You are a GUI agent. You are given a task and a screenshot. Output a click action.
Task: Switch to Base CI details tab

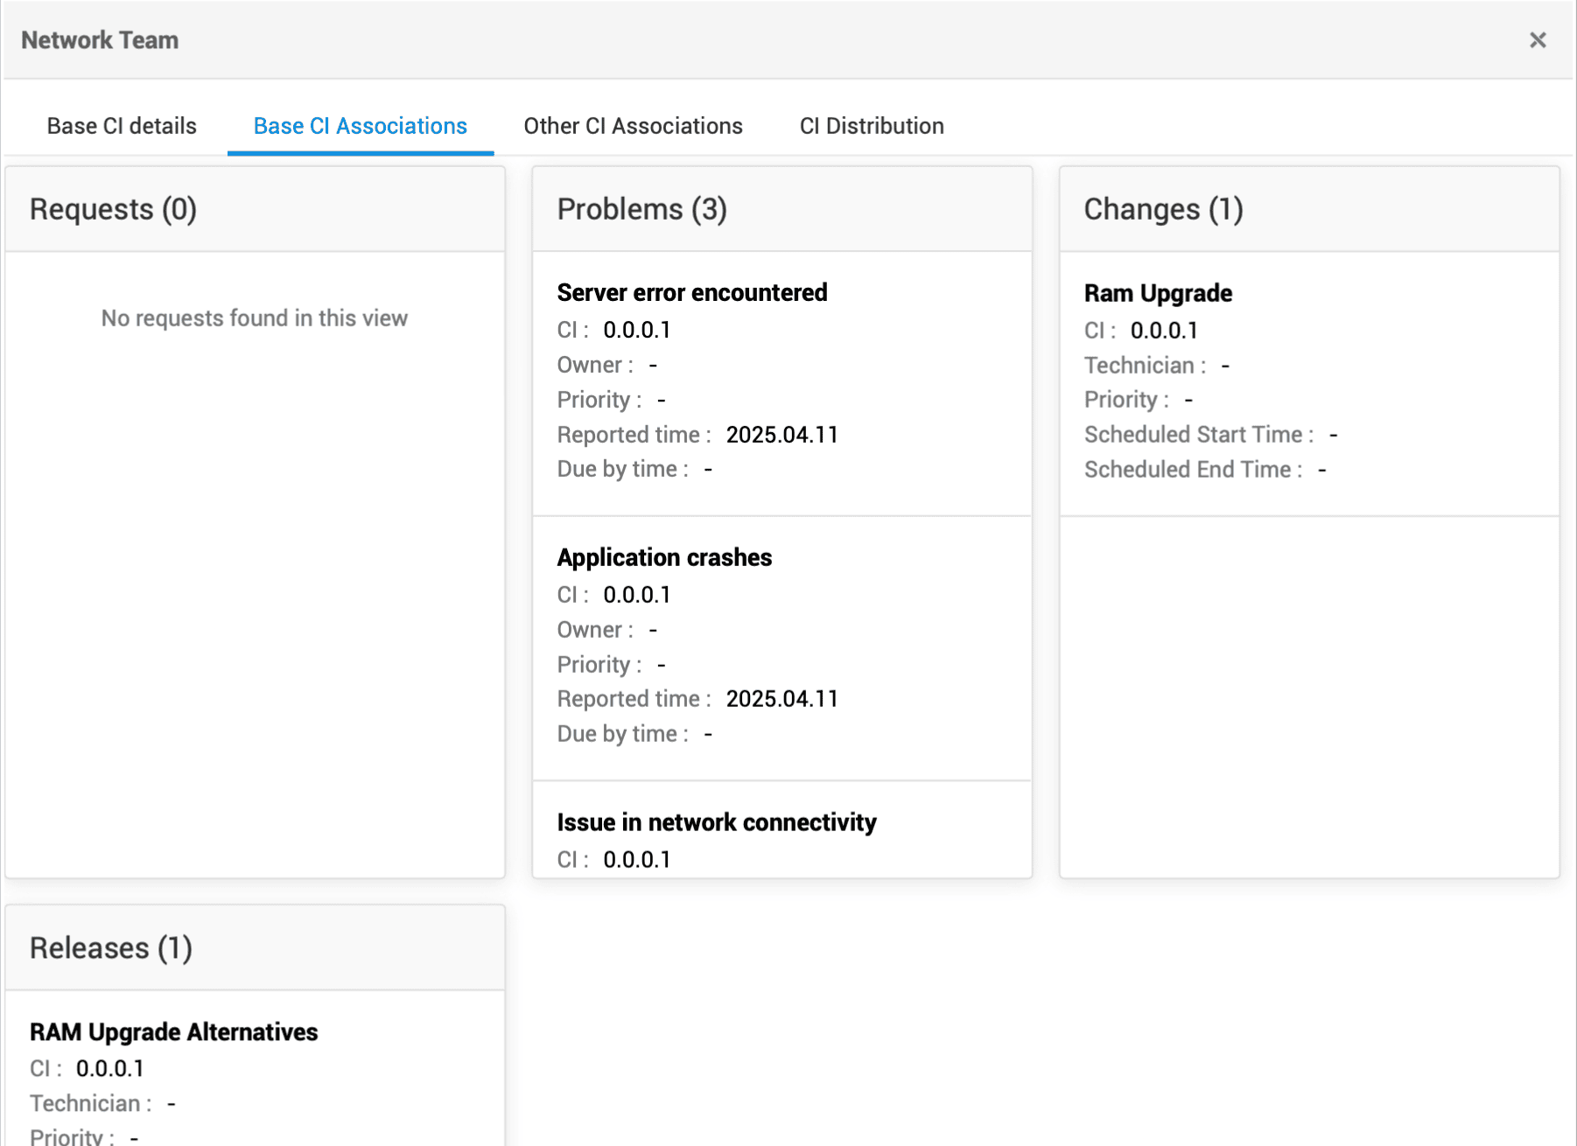point(122,126)
